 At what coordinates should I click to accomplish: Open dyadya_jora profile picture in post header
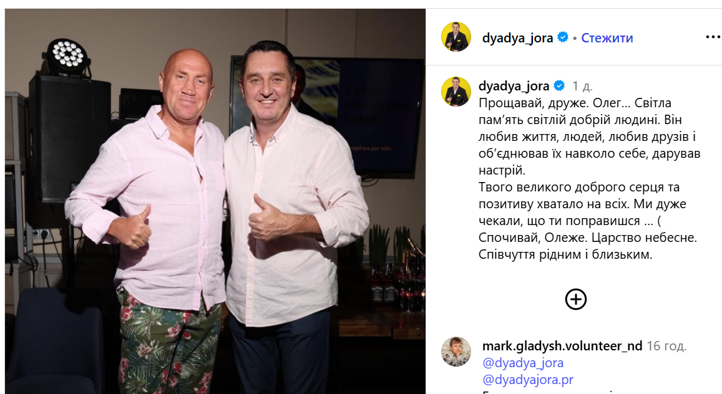[x=456, y=37]
